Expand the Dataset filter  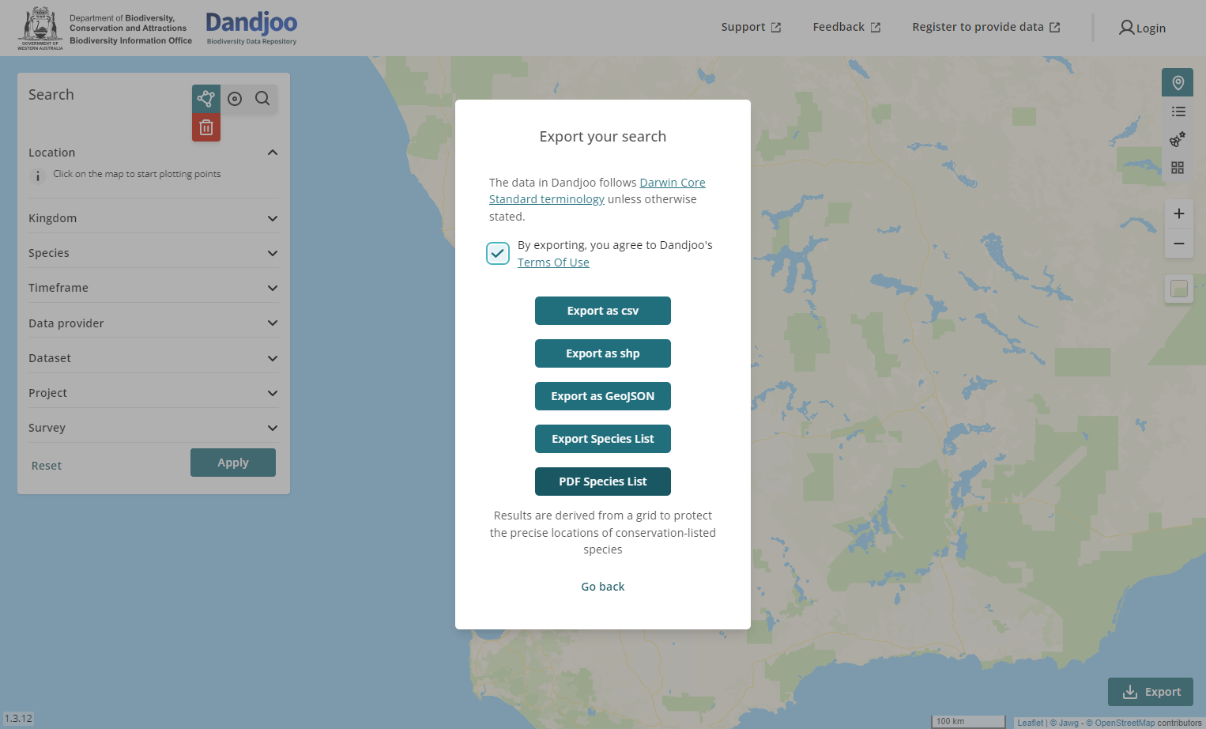pyautogui.click(x=153, y=358)
